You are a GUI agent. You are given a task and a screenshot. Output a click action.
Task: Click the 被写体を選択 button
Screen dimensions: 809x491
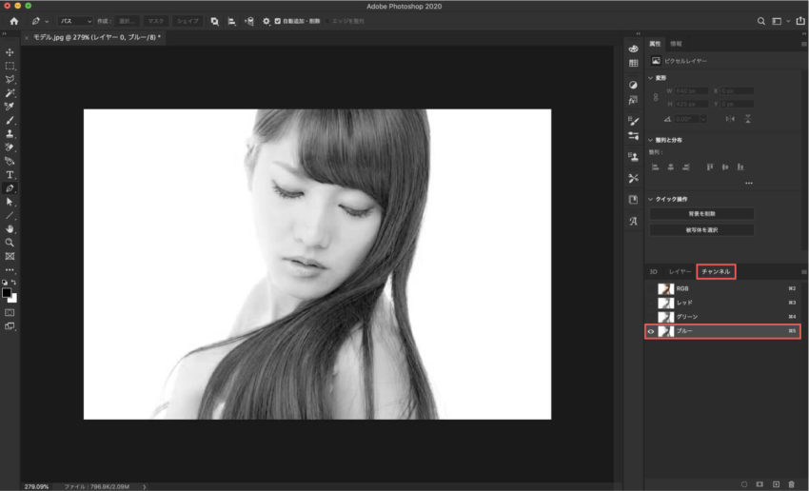coord(701,230)
